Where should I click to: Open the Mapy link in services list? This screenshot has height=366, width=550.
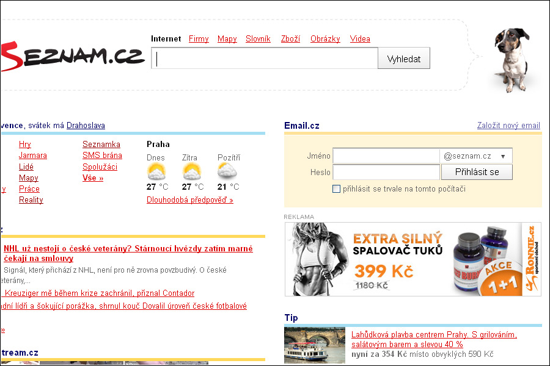tap(28, 178)
